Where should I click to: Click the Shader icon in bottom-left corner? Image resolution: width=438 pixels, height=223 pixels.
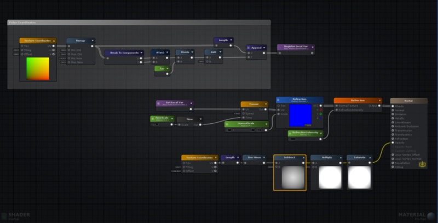(4, 216)
